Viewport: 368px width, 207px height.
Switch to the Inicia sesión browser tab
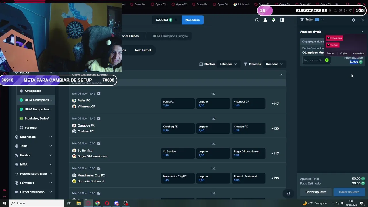coord(242,4)
